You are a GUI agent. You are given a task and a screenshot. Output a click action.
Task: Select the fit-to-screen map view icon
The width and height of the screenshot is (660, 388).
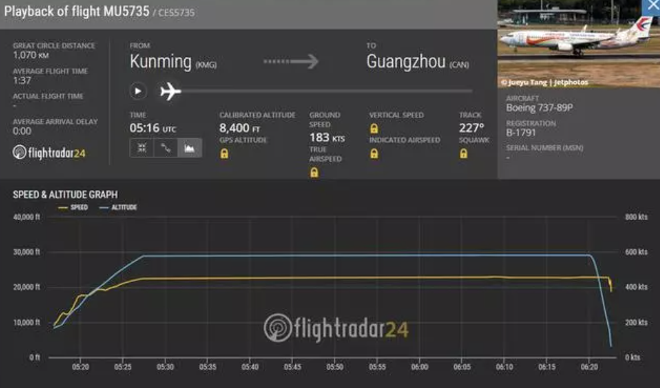pyautogui.click(x=142, y=148)
